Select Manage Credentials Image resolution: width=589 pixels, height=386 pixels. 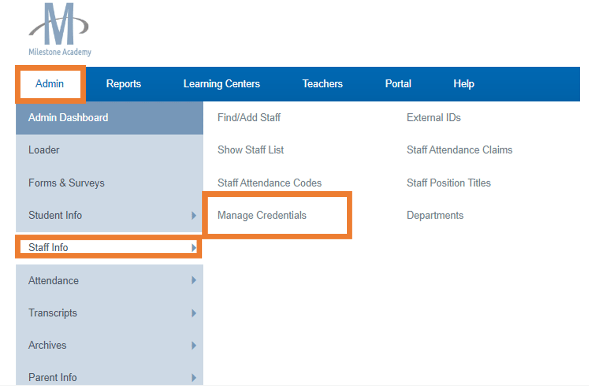(x=262, y=215)
